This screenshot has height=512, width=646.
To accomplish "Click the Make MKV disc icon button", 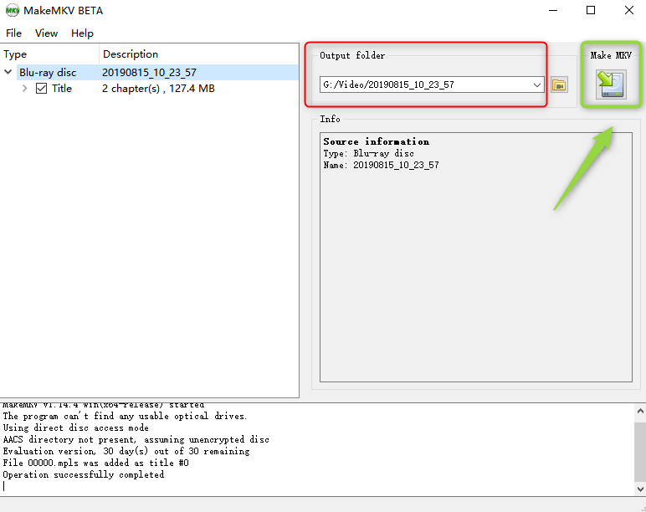I will [x=611, y=84].
